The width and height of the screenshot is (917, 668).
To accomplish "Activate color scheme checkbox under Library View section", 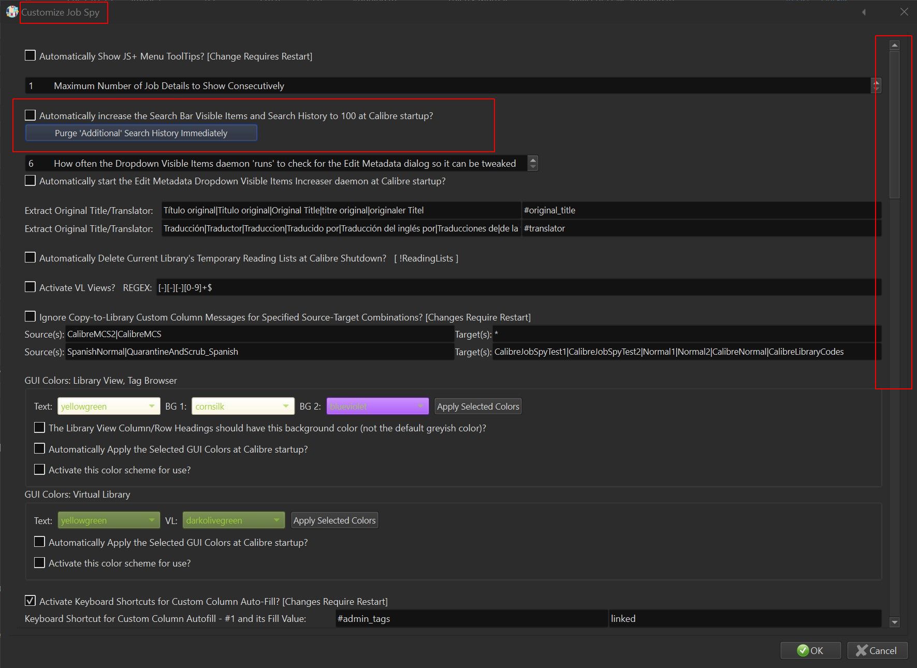I will 39,469.
